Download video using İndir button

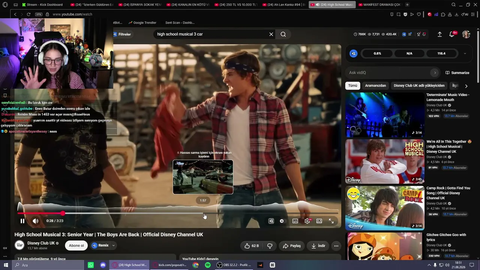(318, 246)
